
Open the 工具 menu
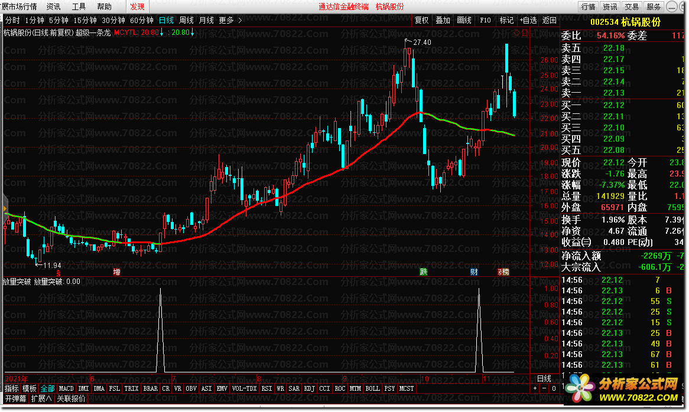(79, 6)
